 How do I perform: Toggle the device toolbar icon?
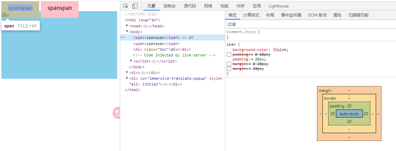click(x=135, y=6)
